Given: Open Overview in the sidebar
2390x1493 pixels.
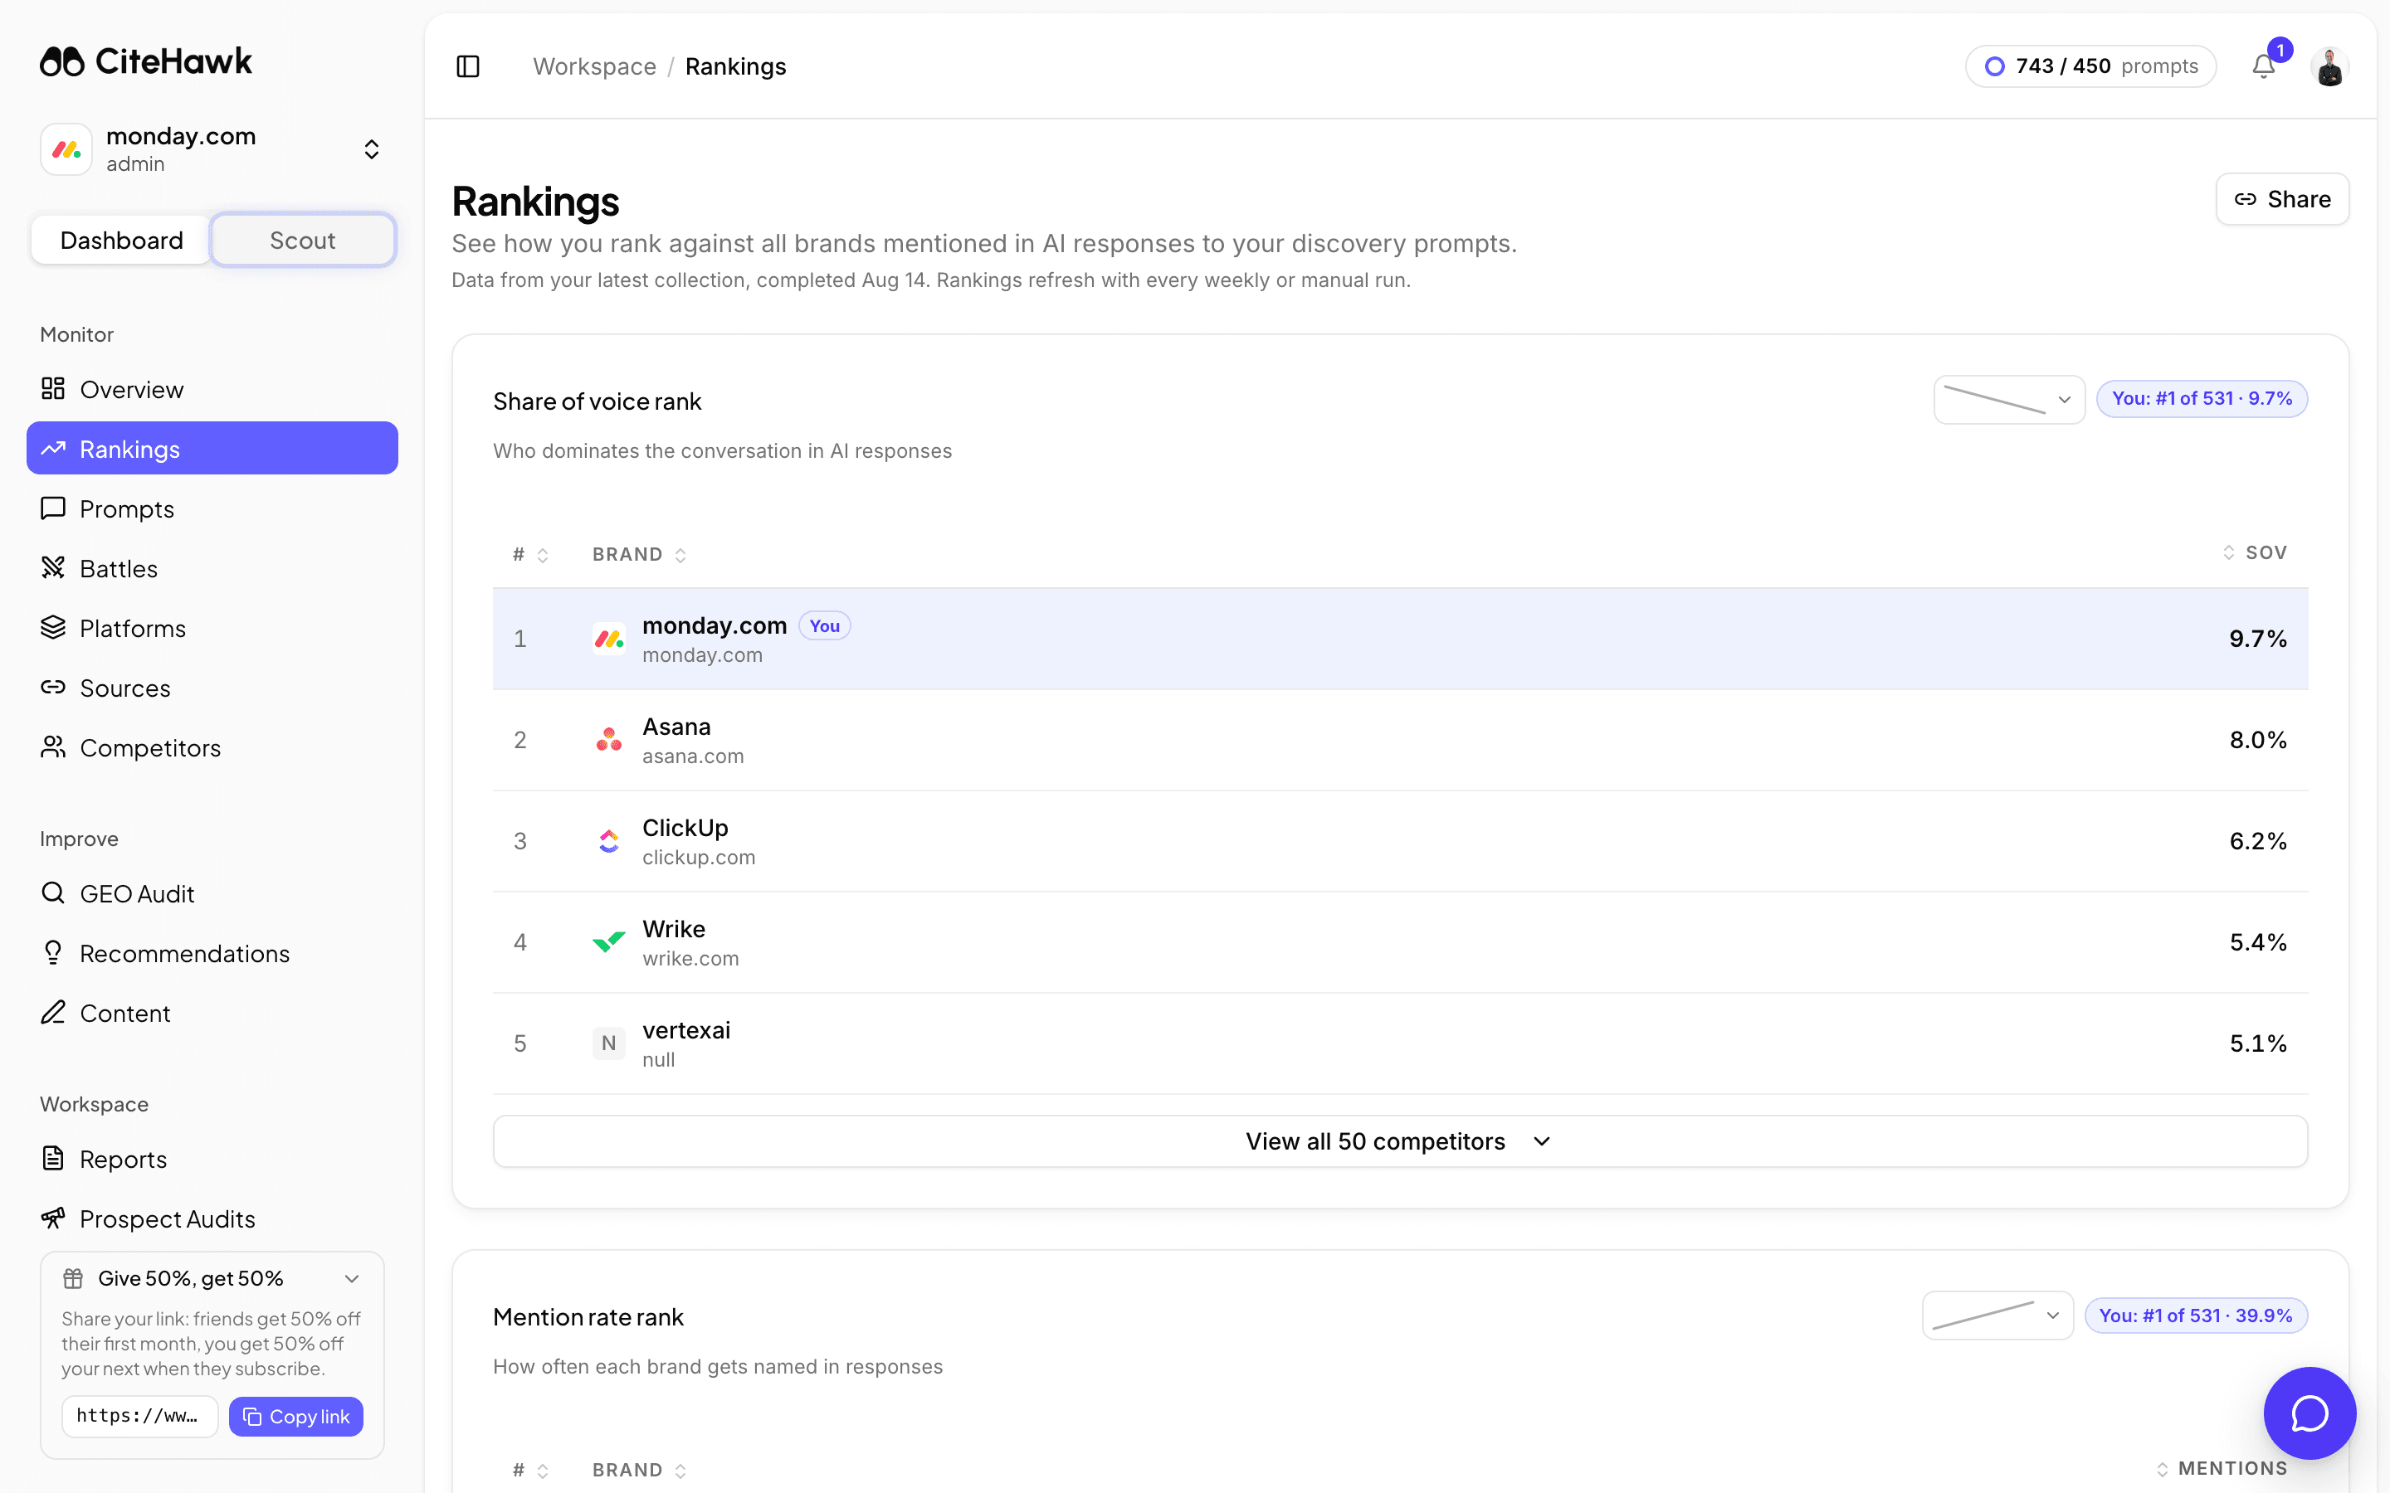Looking at the screenshot, I should click(212, 389).
